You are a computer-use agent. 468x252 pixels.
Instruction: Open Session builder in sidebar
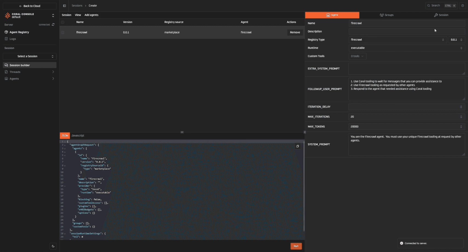30,65
